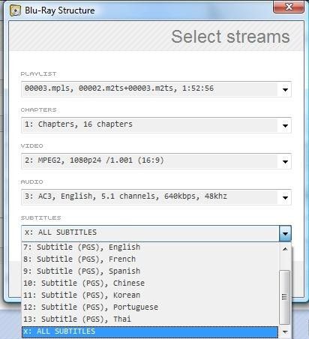The width and height of the screenshot is (309, 339).
Task: Close the Blu-Ray Structure window
Action: pos(289,7)
